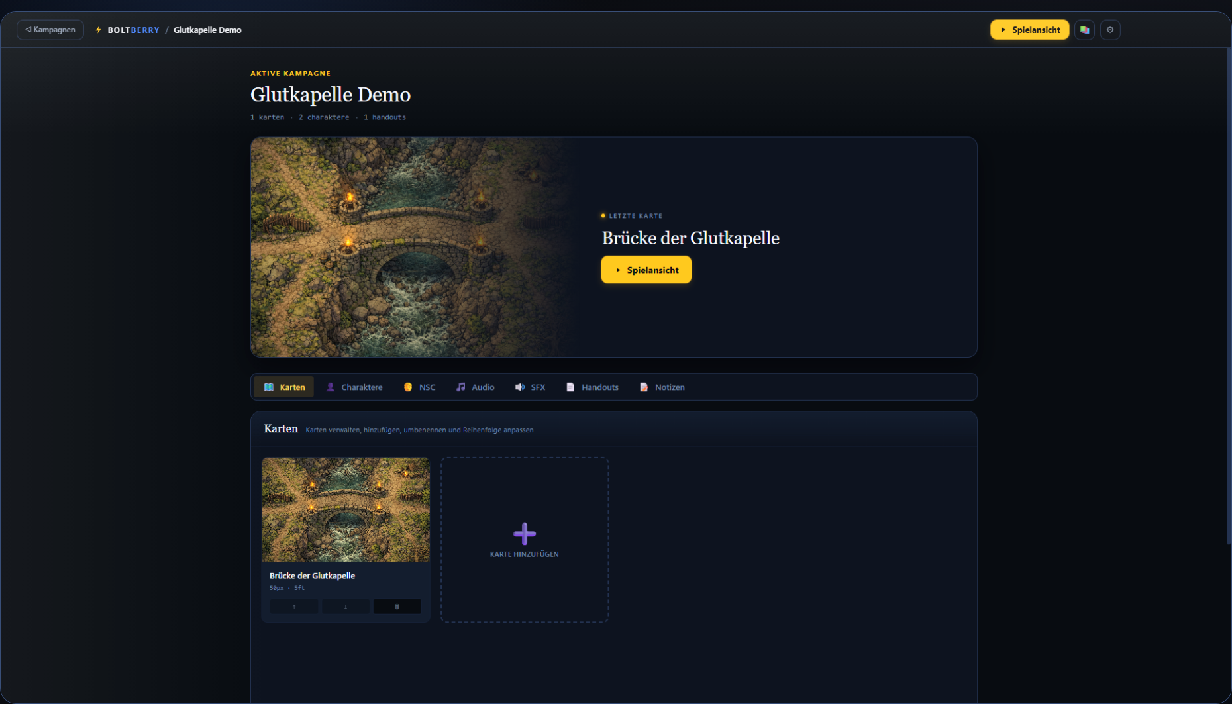Go back to Kampagnen list

click(x=50, y=30)
